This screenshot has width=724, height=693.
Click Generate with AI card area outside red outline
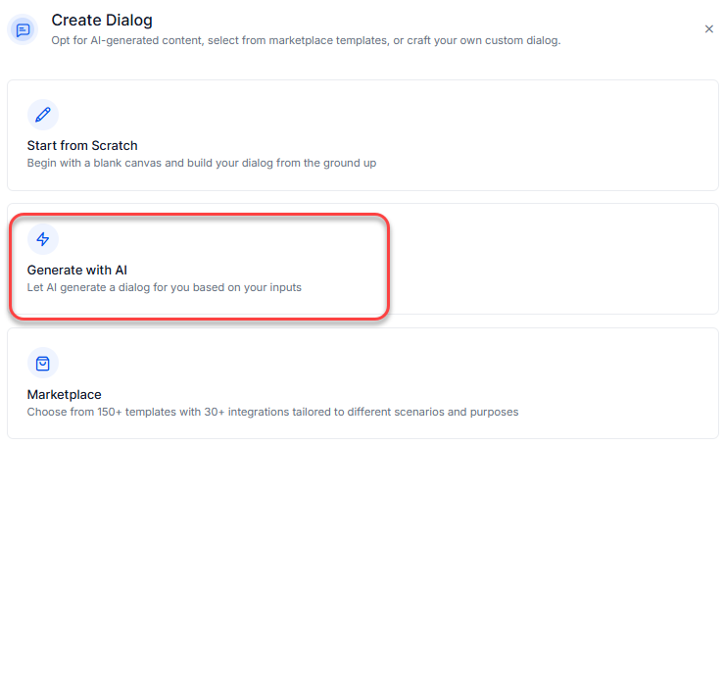[x=549, y=260]
